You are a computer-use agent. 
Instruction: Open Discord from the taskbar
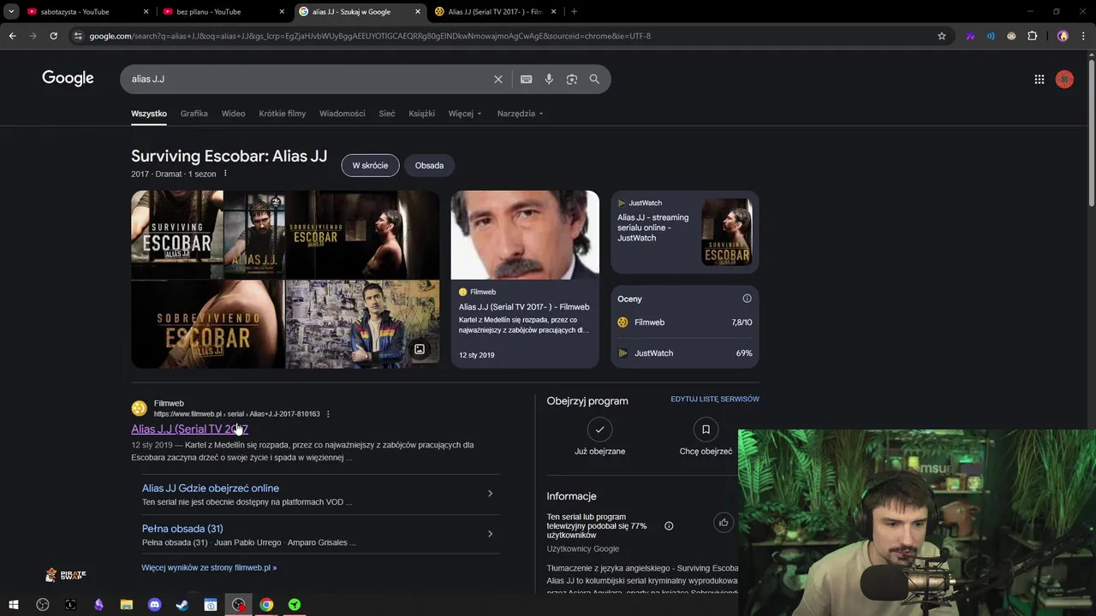click(x=154, y=605)
